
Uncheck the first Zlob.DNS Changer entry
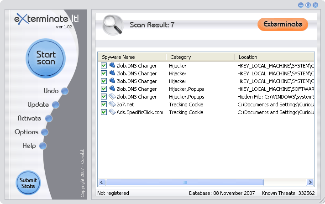pos(104,66)
